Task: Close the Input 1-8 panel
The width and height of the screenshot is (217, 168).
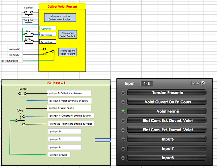Action: 203,83
